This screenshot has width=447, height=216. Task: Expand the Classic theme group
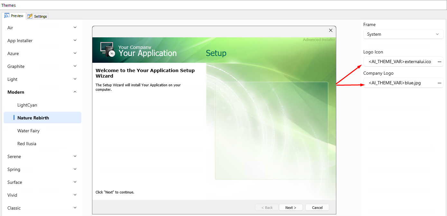coord(42,208)
